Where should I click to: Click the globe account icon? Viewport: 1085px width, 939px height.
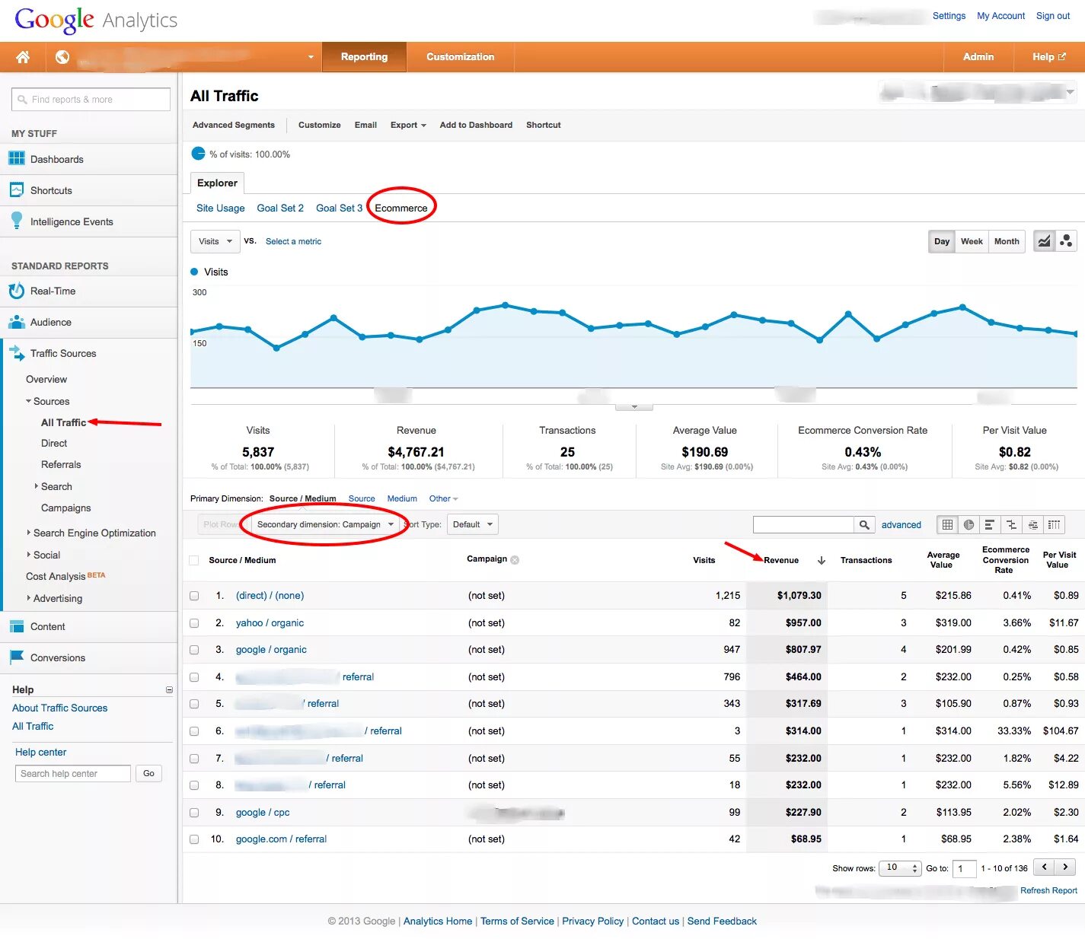62,57
